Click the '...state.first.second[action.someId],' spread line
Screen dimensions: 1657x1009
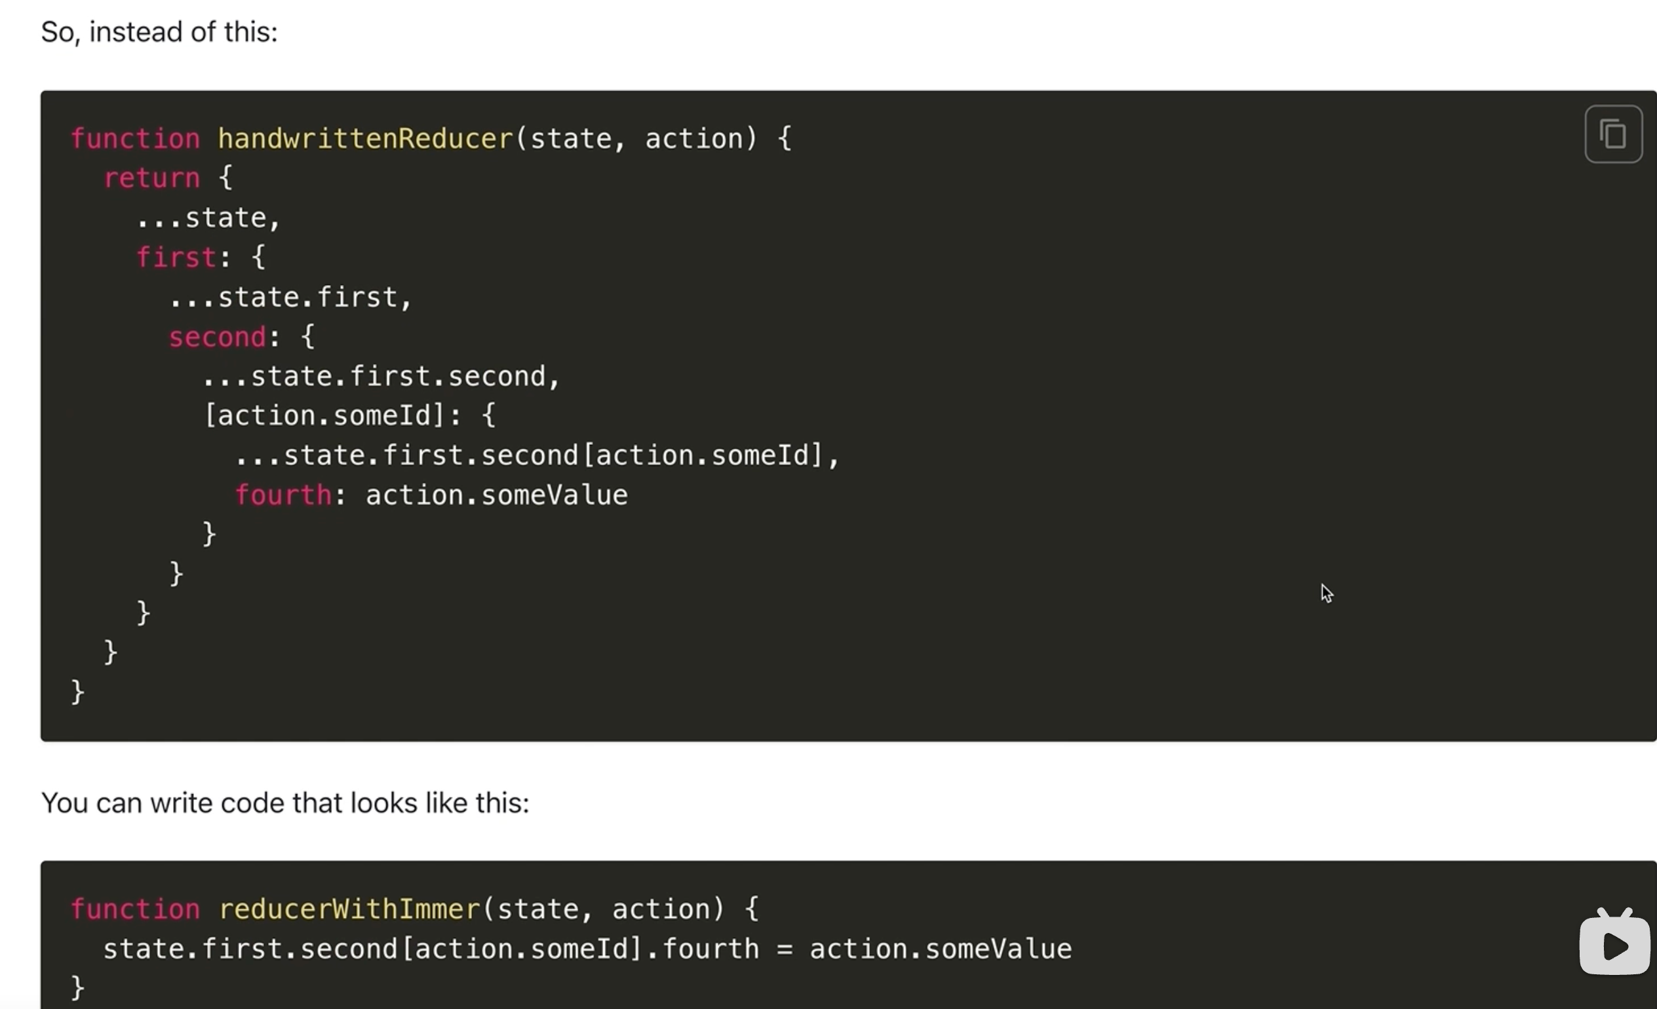pyautogui.click(x=537, y=455)
